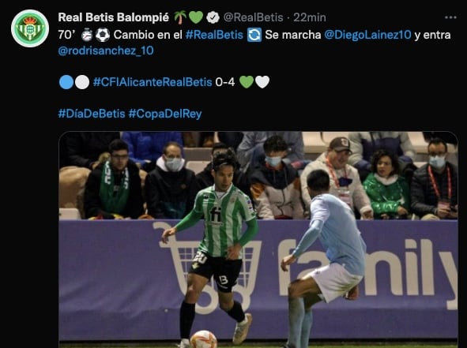Click the soccer ball emoji in the tweet
The width and height of the screenshot is (467, 348).
coord(103,35)
